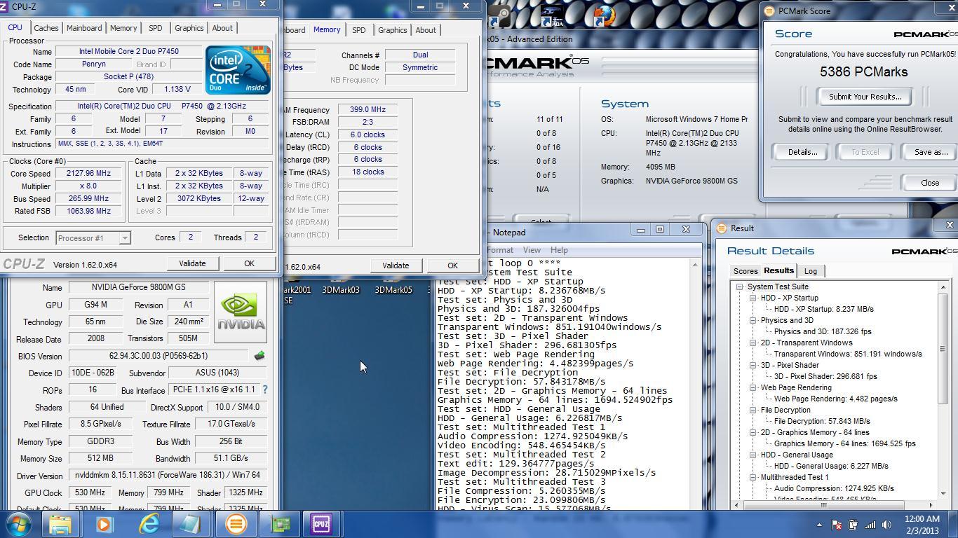Open SPD tab in front CPU-Z window
958x538 pixels.
(155, 28)
